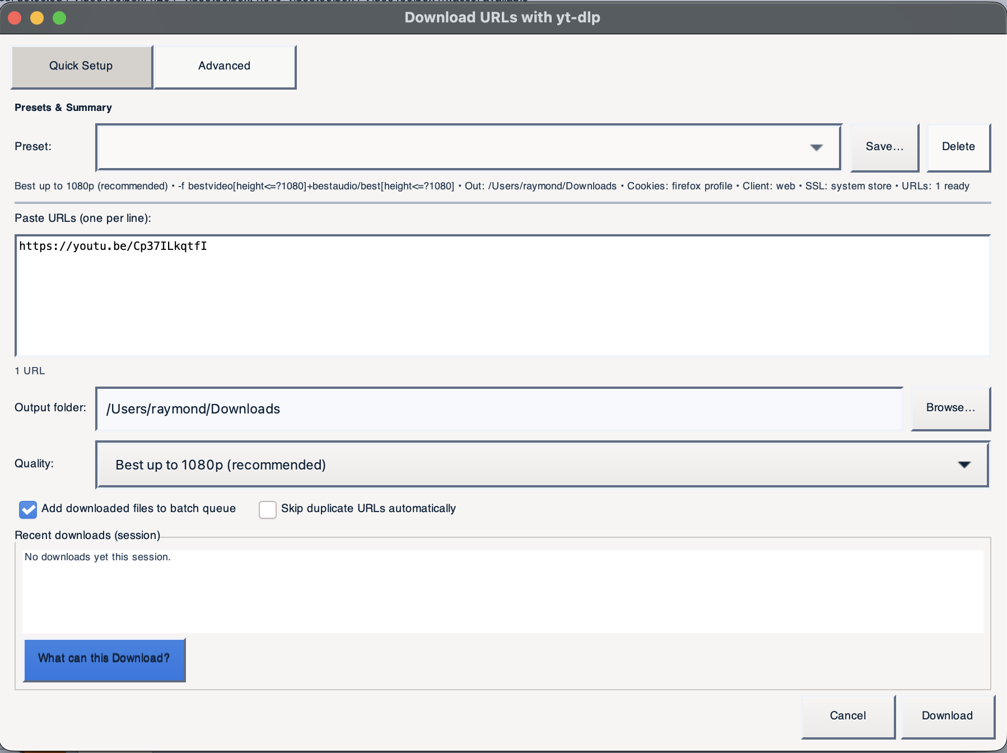The width and height of the screenshot is (1007, 753).
Task: Save the current settings as a preset
Action: coord(884,147)
